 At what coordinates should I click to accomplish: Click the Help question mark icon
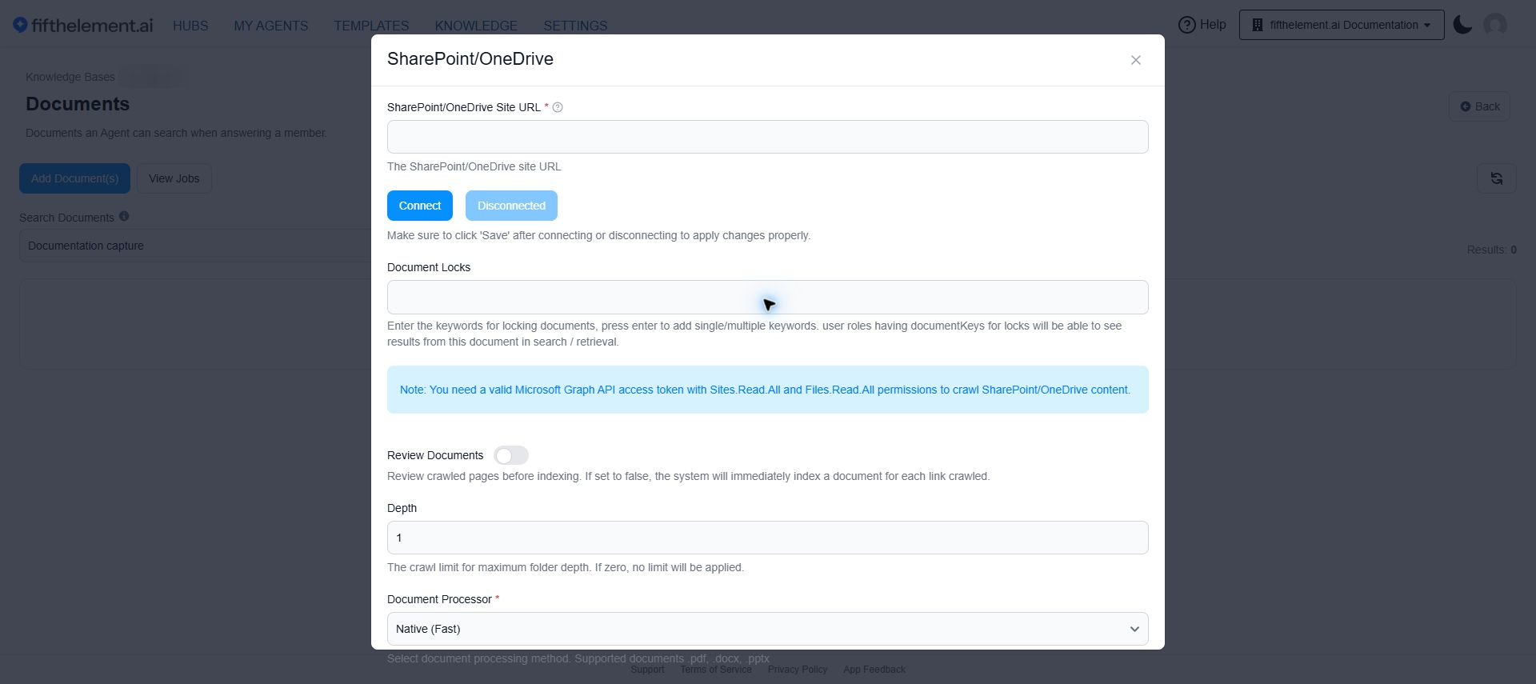pyautogui.click(x=1187, y=25)
